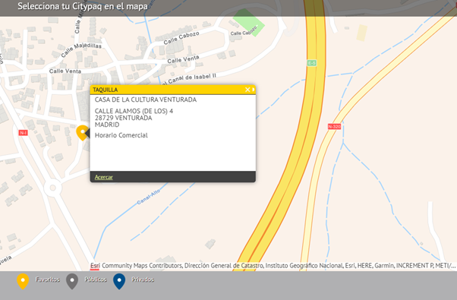Click the Públicos legend label
This screenshot has height=300, width=457.
point(96,279)
